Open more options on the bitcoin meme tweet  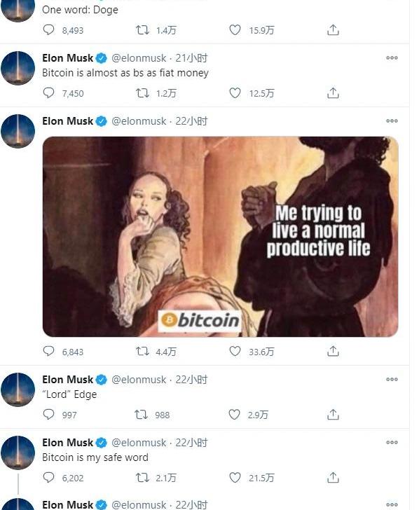(392, 121)
